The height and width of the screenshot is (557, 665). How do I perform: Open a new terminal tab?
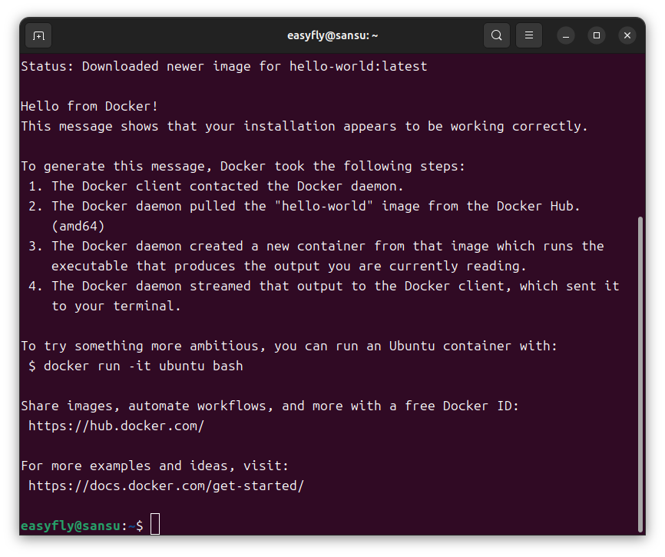[38, 35]
